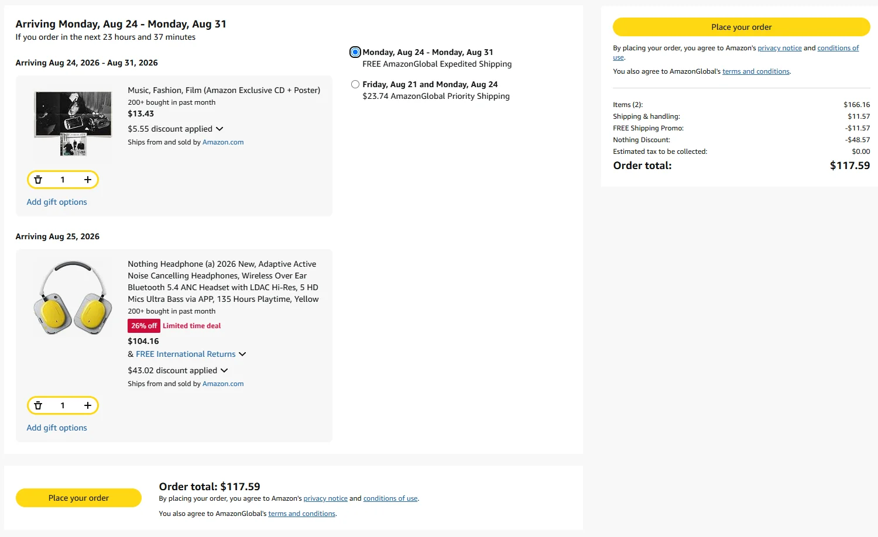This screenshot has height=537, width=878.
Task: Select FREE AmazonGlobal Expedited Shipping option
Action: pos(355,52)
